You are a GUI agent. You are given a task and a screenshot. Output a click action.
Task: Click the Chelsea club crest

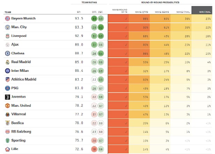(x=7, y=53)
